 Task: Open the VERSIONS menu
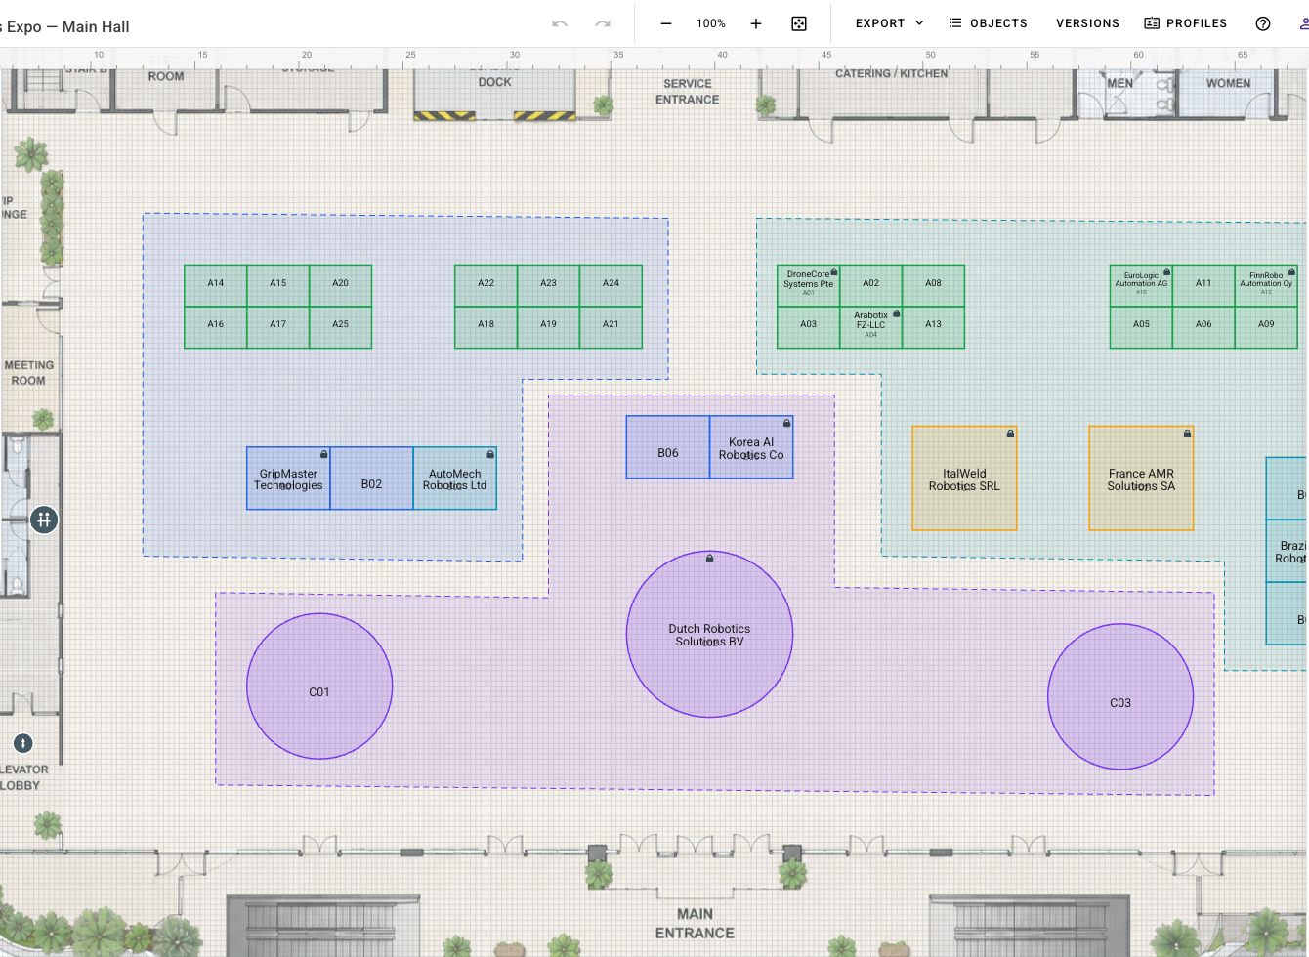coord(1087,23)
